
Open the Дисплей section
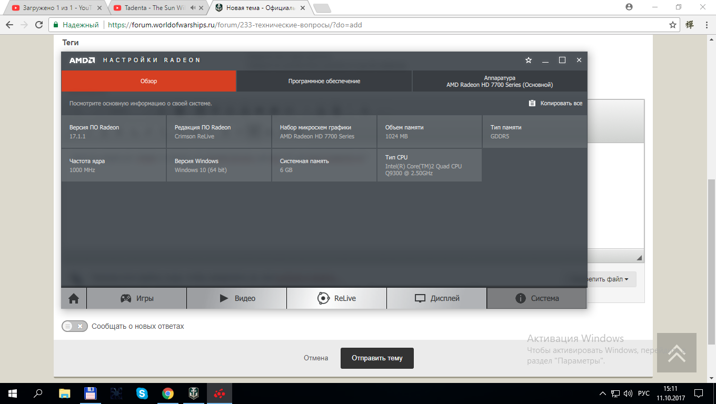pyautogui.click(x=437, y=298)
